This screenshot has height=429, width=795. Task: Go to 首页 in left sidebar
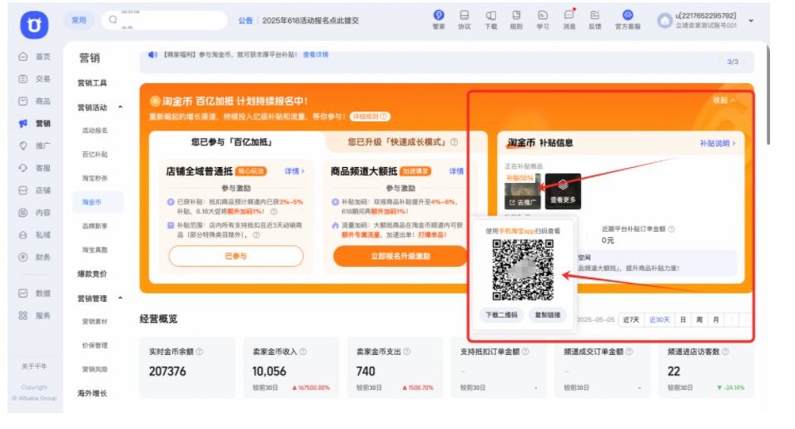(x=34, y=57)
